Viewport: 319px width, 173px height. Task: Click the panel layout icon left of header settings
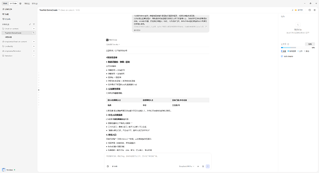click(x=310, y=10)
